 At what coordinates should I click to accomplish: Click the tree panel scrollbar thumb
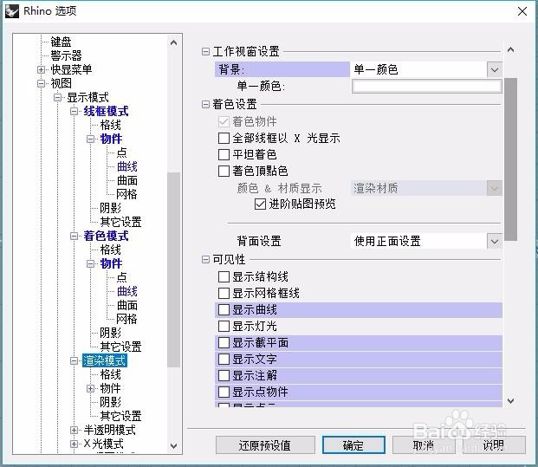click(x=173, y=269)
